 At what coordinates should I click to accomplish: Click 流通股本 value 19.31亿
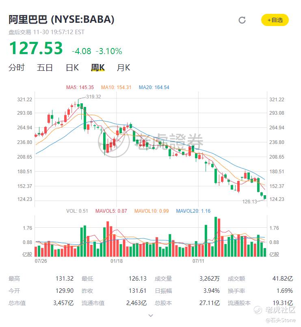click(283, 303)
